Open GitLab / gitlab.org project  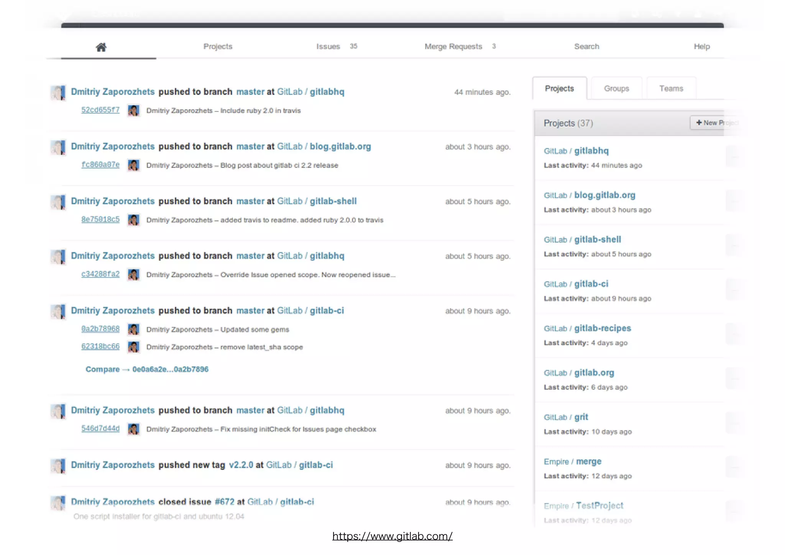coord(579,373)
